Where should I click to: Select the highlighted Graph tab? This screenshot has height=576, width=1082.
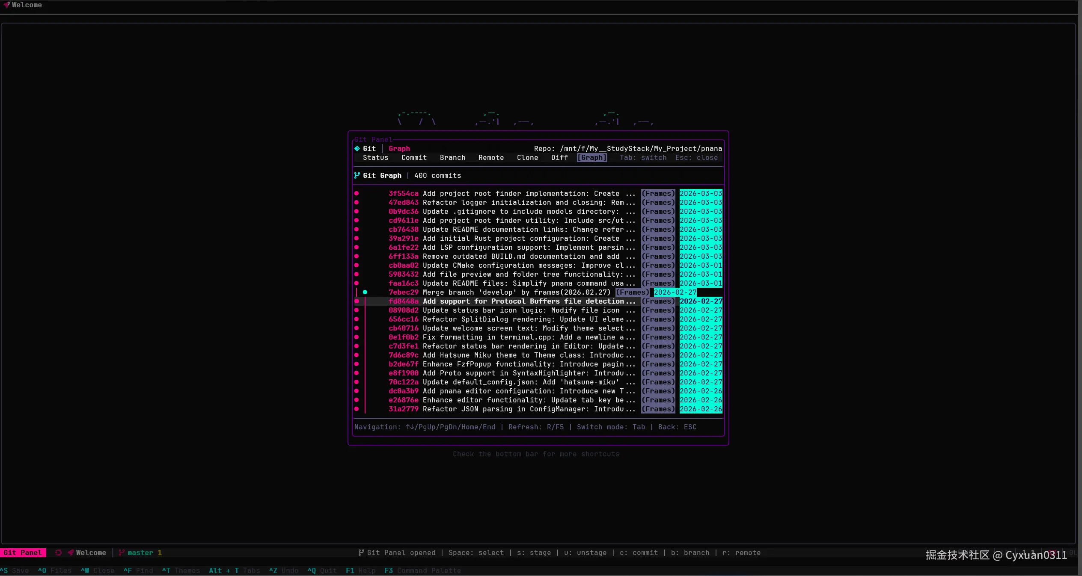click(x=592, y=157)
